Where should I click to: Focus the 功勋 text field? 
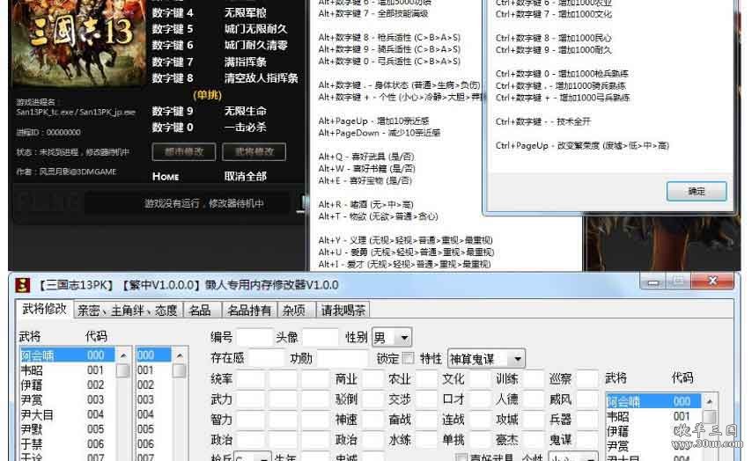click(342, 359)
